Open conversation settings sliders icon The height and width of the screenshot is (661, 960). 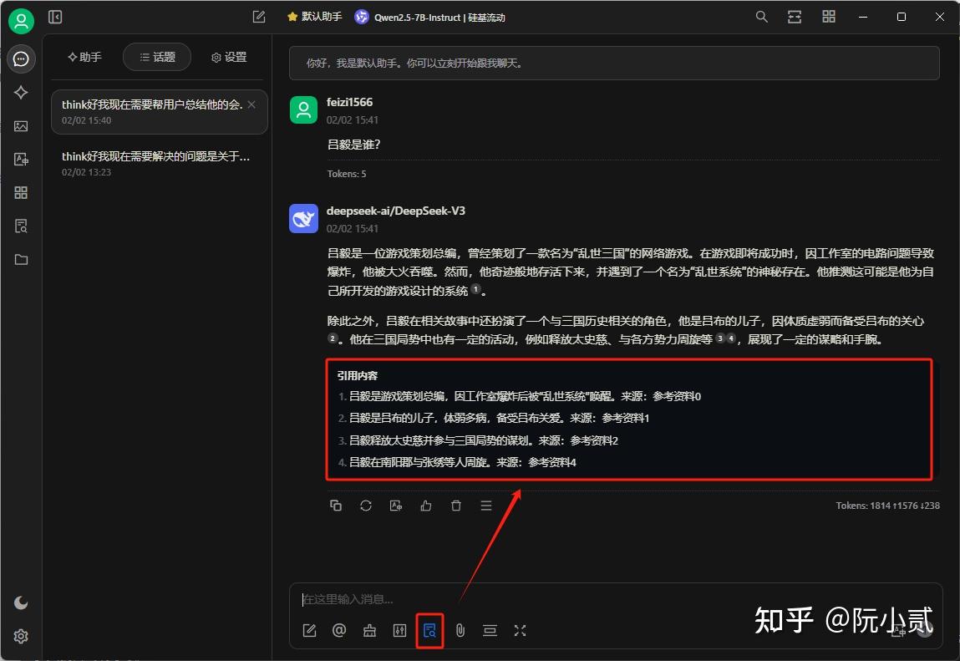(x=400, y=630)
